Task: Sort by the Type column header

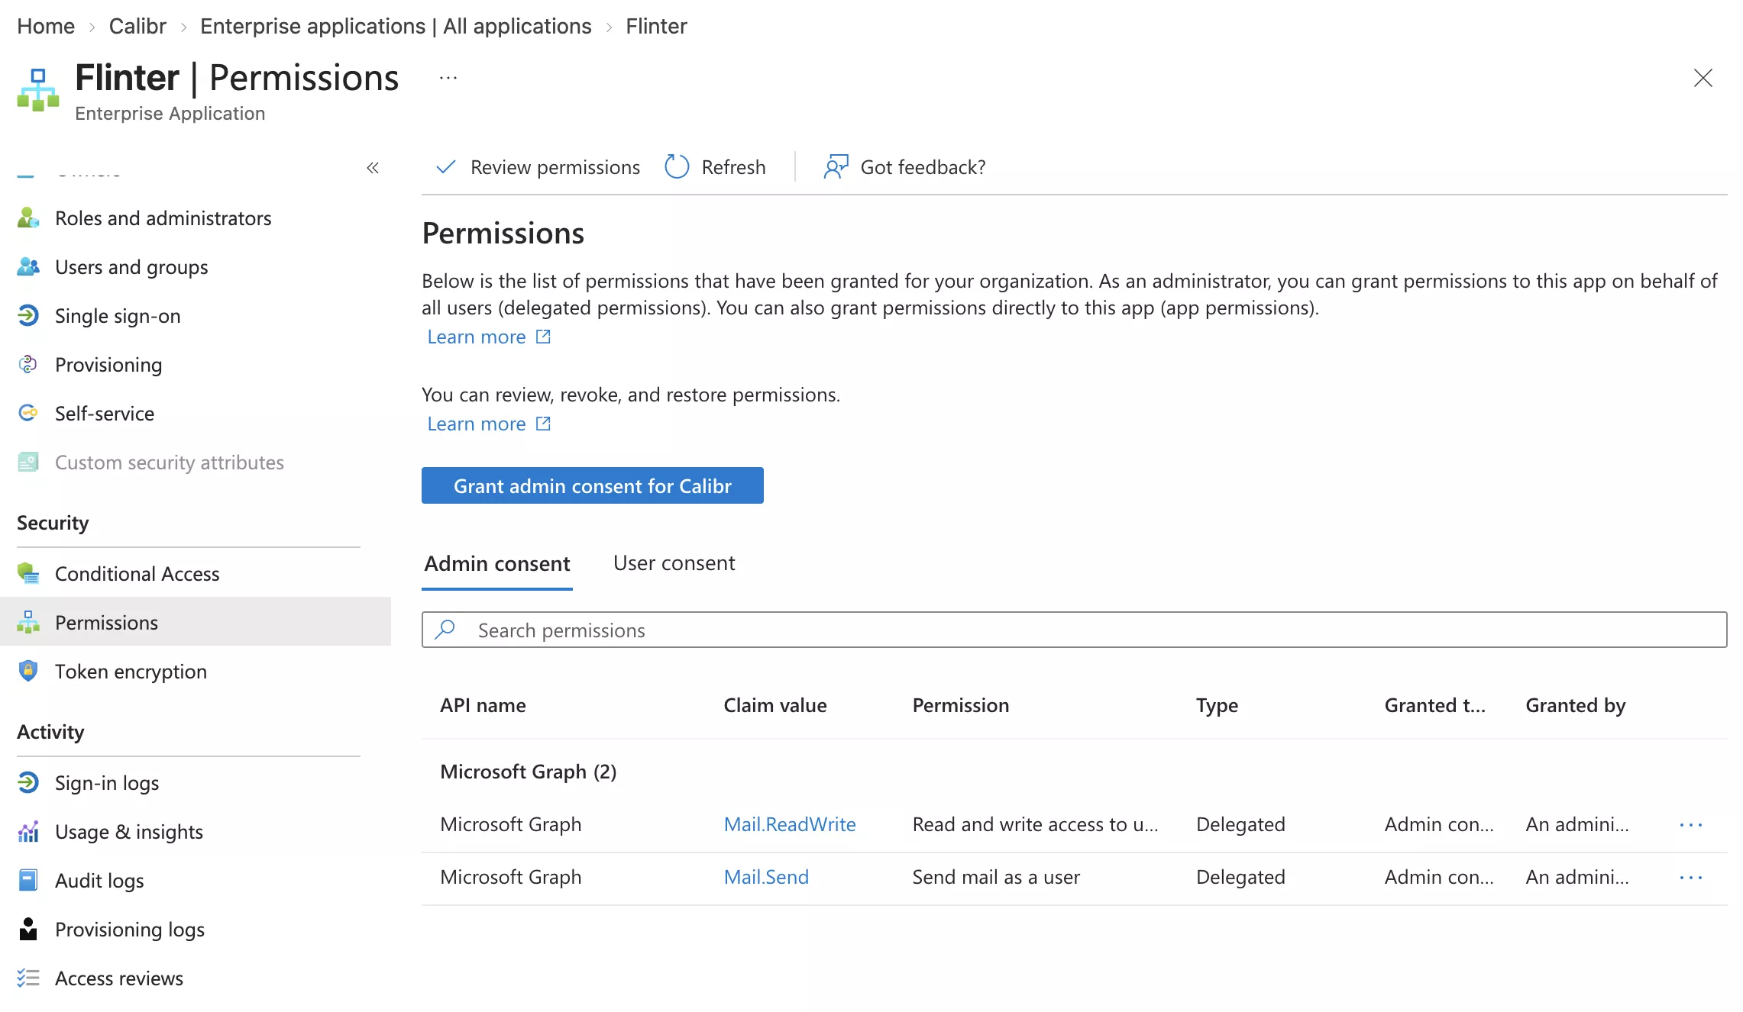Action: [x=1217, y=706]
